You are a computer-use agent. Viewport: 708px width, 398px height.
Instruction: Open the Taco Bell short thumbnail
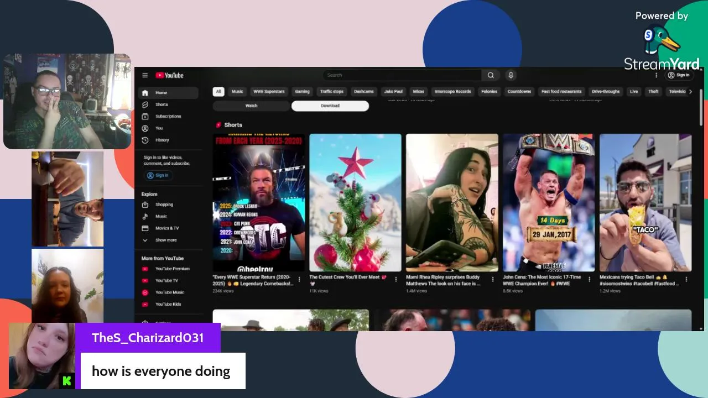click(645, 203)
